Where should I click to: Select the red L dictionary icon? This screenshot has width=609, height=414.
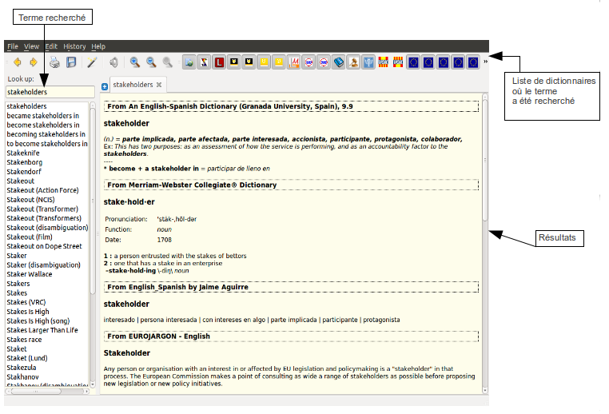click(x=219, y=62)
